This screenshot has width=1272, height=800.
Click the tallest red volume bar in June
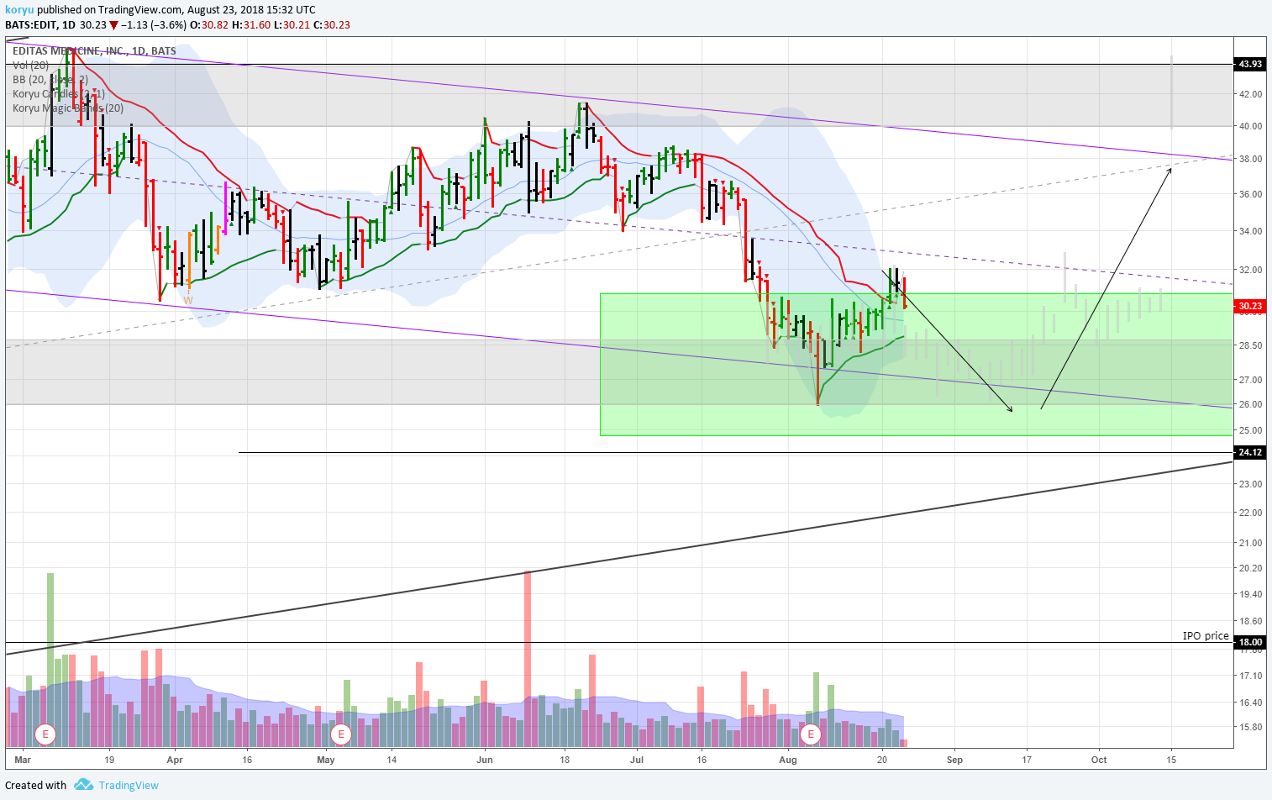point(528,659)
